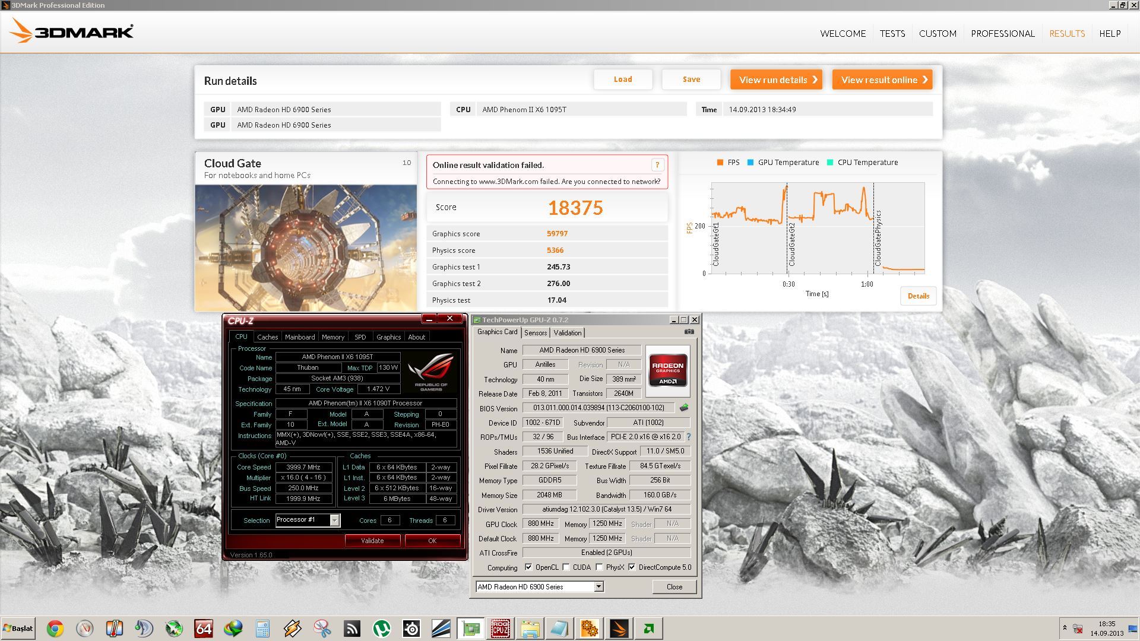The image size is (1140, 641).
Task: Click the View run details button
Action: [776, 80]
